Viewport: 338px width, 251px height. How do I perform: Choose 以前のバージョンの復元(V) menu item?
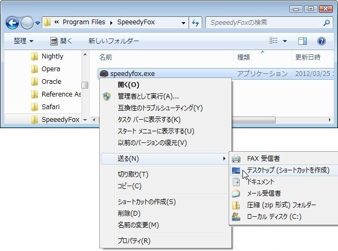[x=165, y=143]
